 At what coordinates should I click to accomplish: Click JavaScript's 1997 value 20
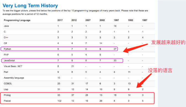pyautogui.click(x=115, y=61)
